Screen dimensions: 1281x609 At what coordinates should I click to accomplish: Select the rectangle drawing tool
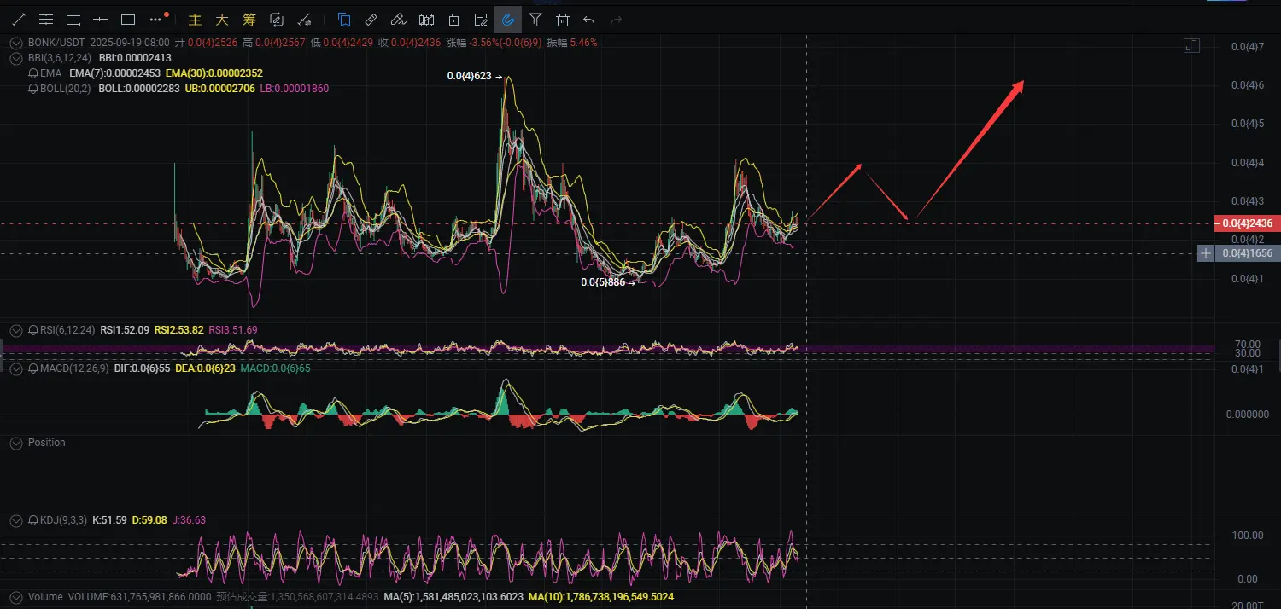(x=128, y=19)
